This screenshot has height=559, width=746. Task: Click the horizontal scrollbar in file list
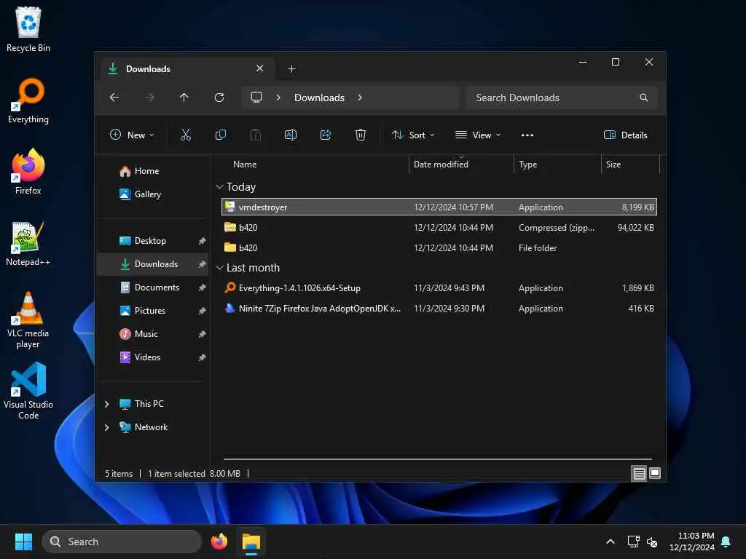coord(438,460)
